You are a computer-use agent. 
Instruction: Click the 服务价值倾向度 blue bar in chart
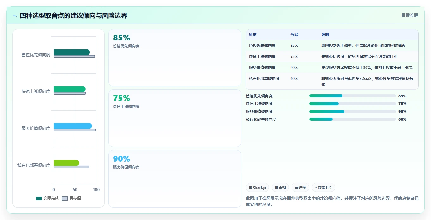(x=73, y=126)
